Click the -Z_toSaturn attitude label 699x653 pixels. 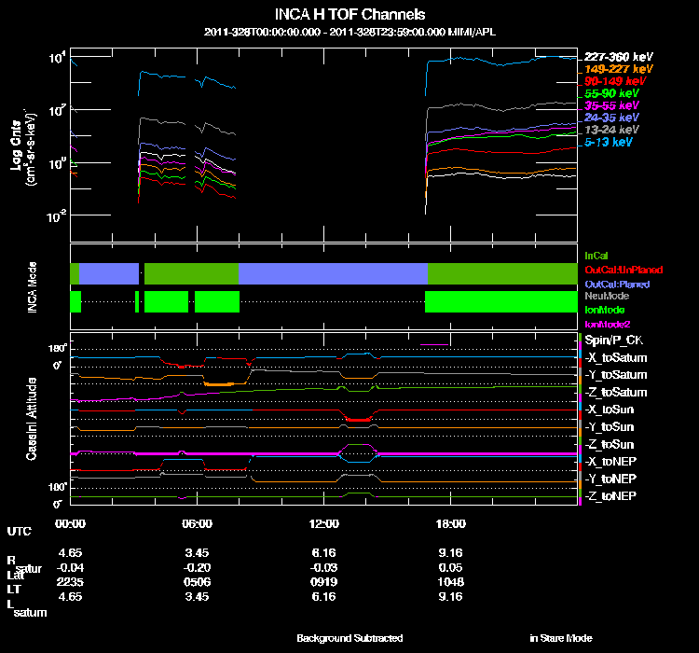coord(616,393)
